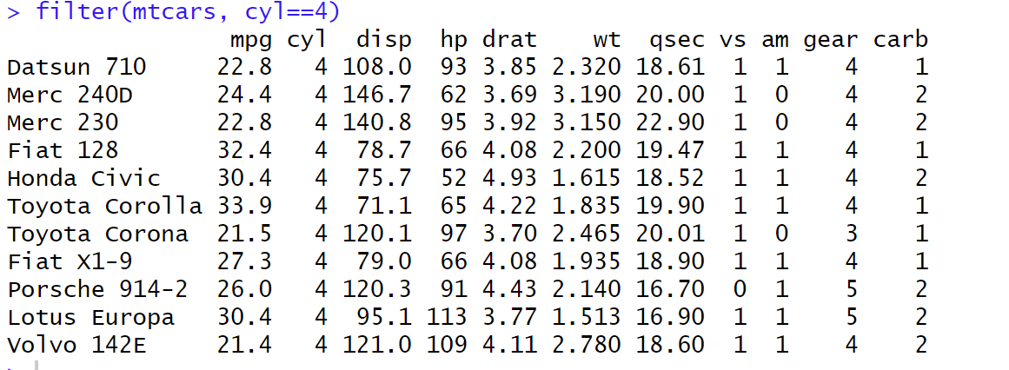Click the Datsun 710 row name
The height and width of the screenshot is (370, 1009).
(x=76, y=67)
